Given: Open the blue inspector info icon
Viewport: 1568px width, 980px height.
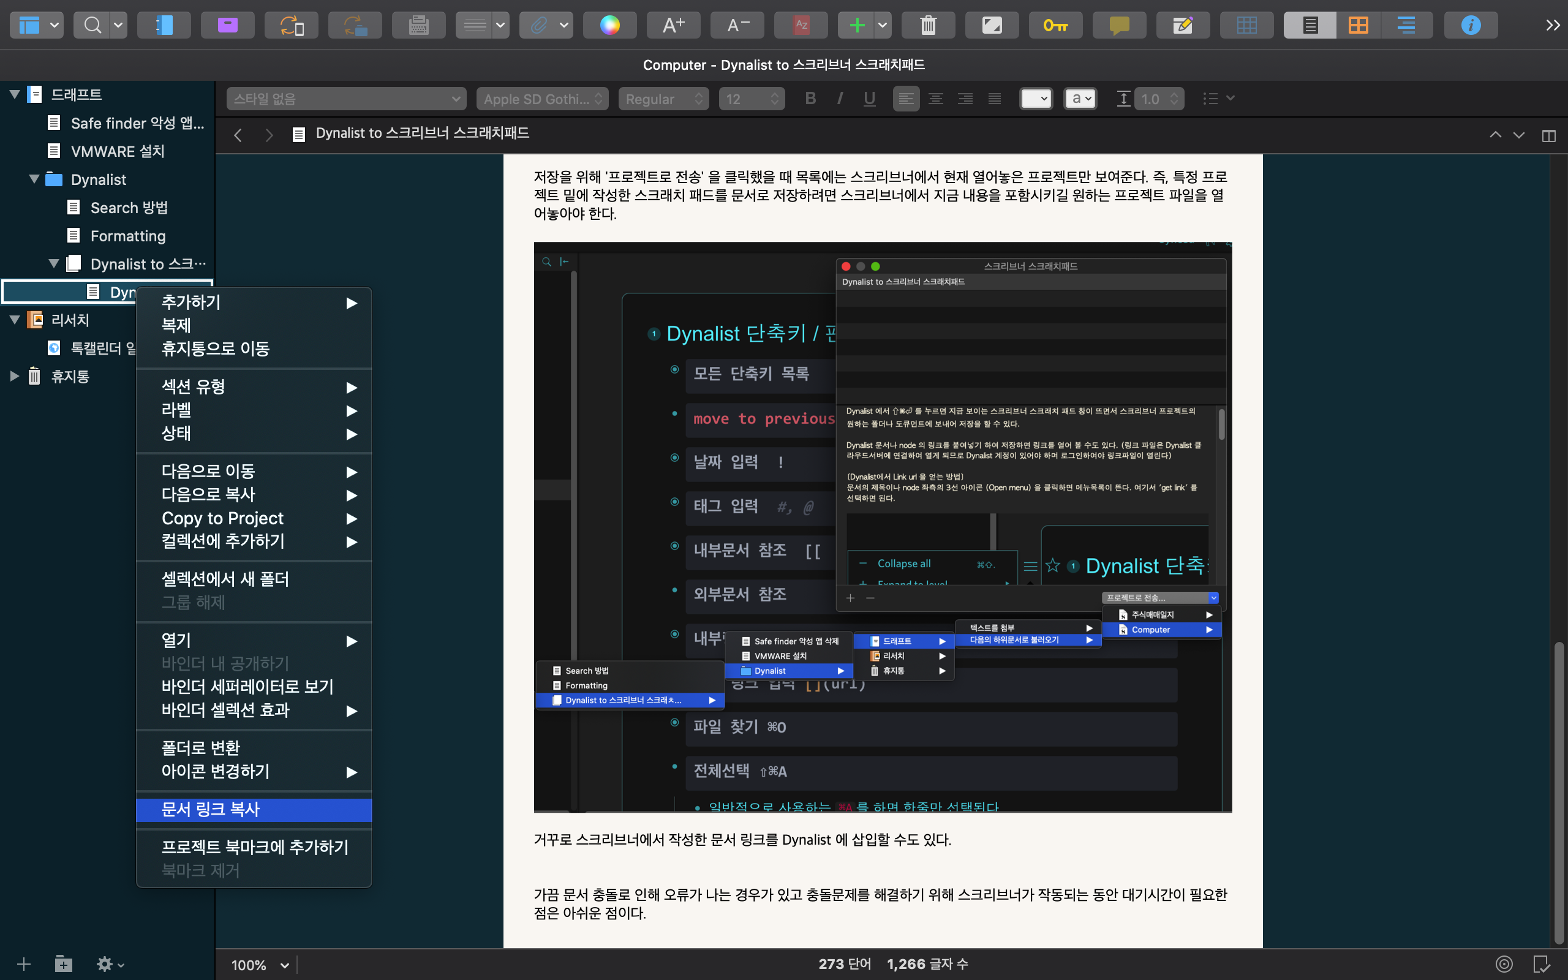Looking at the screenshot, I should [1470, 25].
